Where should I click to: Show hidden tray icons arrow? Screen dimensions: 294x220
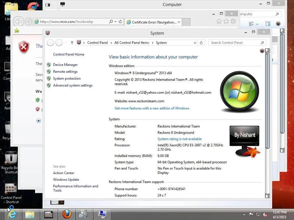(x=244, y=215)
